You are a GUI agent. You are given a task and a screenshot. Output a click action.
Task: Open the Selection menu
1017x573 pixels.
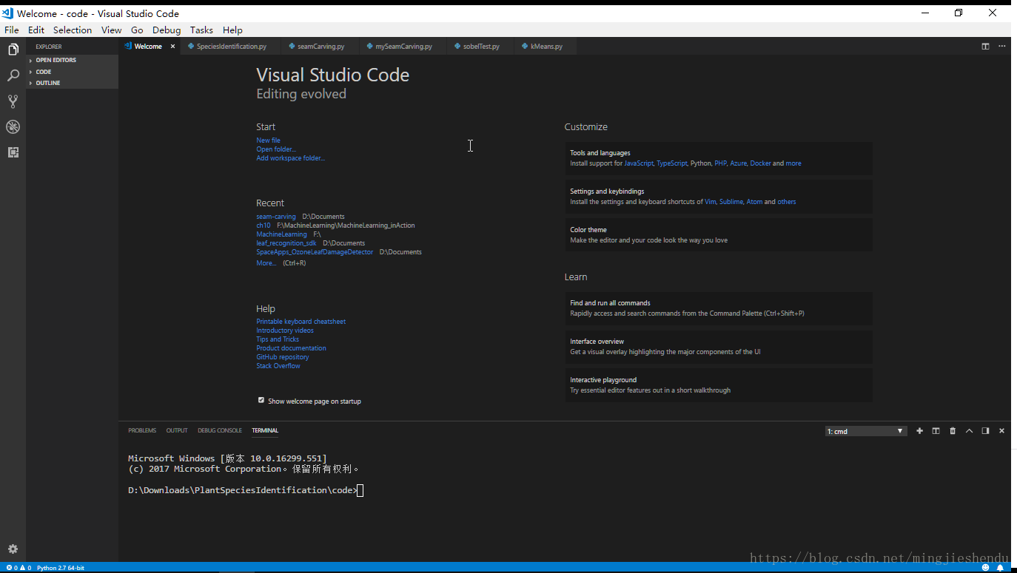(73, 30)
